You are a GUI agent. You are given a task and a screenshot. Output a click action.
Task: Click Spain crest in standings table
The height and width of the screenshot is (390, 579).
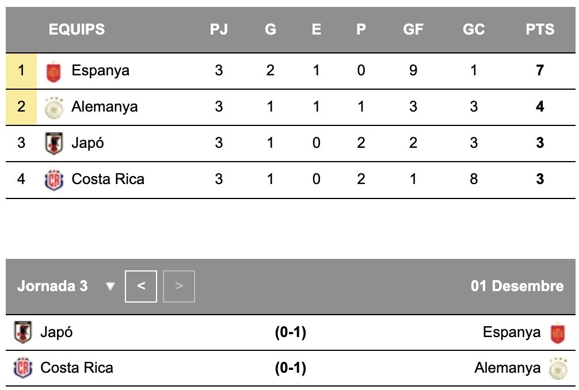point(53,71)
